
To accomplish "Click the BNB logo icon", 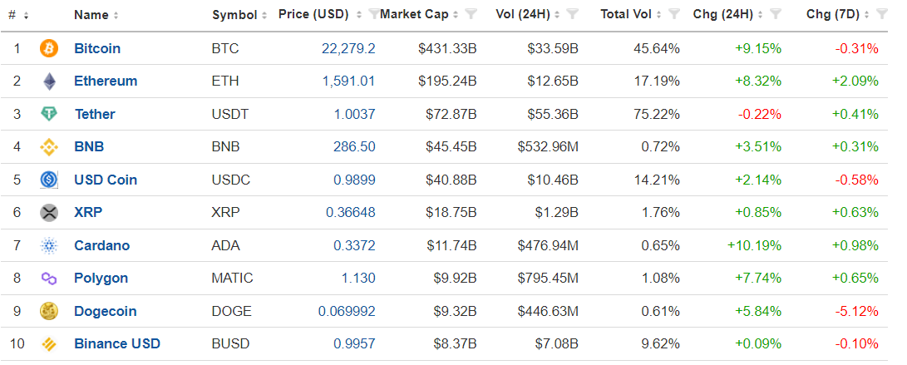I will [x=49, y=147].
